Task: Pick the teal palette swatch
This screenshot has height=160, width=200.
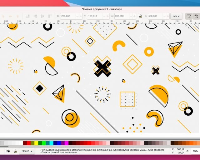Action: pos(47,143)
